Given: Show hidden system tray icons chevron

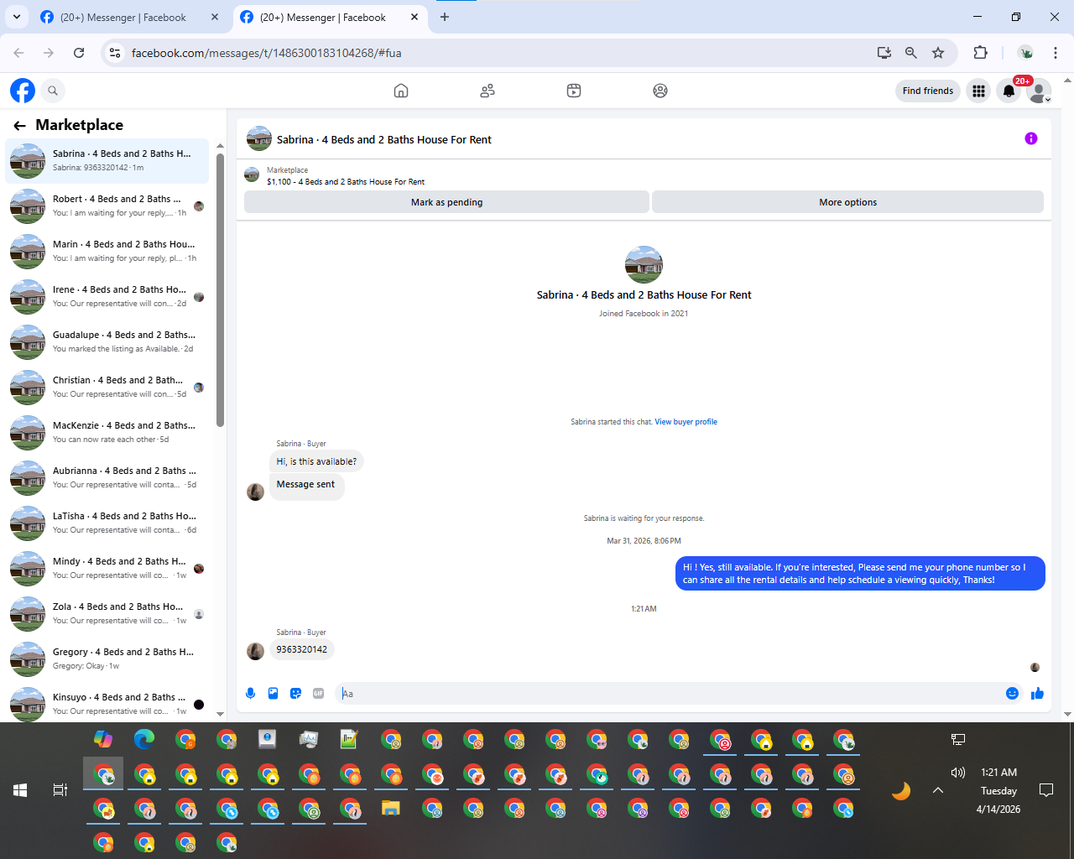Looking at the screenshot, I should [x=938, y=790].
